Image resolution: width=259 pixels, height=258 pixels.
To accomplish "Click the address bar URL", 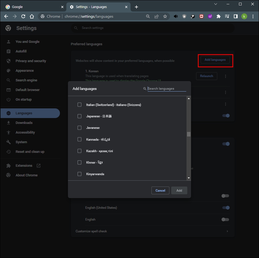I will click(89, 16).
